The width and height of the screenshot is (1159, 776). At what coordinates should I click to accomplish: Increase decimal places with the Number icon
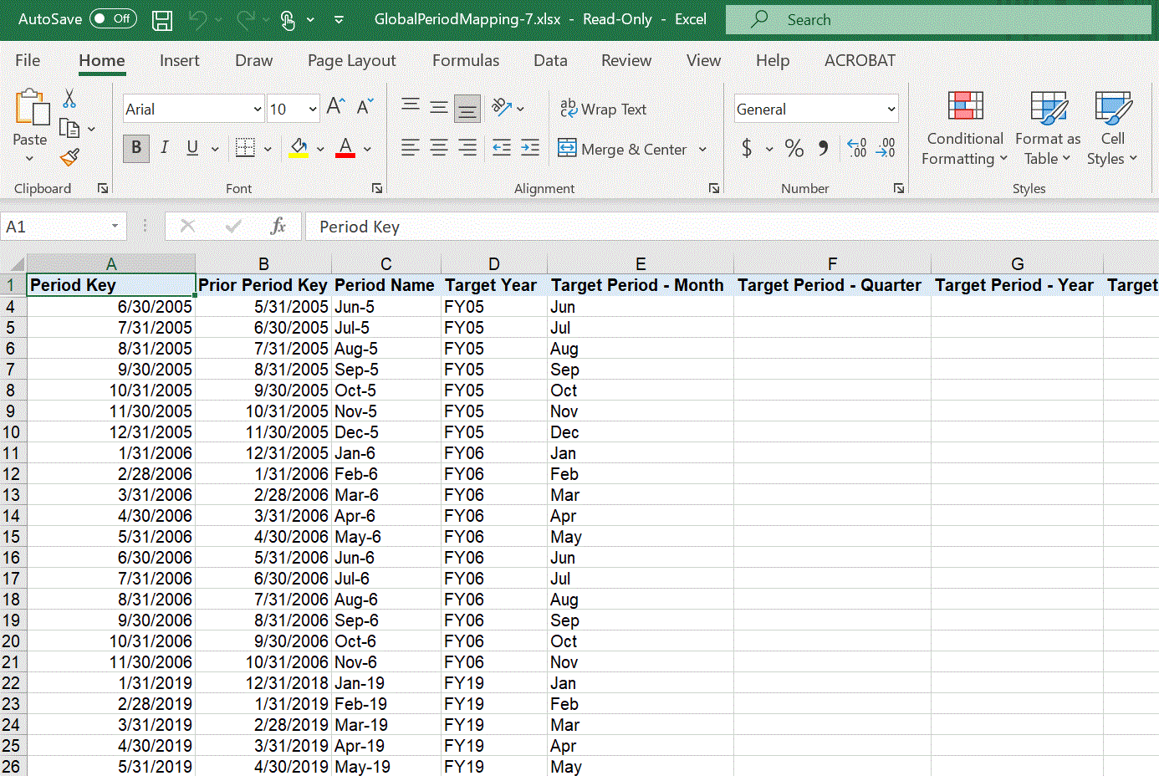pos(855,148)
